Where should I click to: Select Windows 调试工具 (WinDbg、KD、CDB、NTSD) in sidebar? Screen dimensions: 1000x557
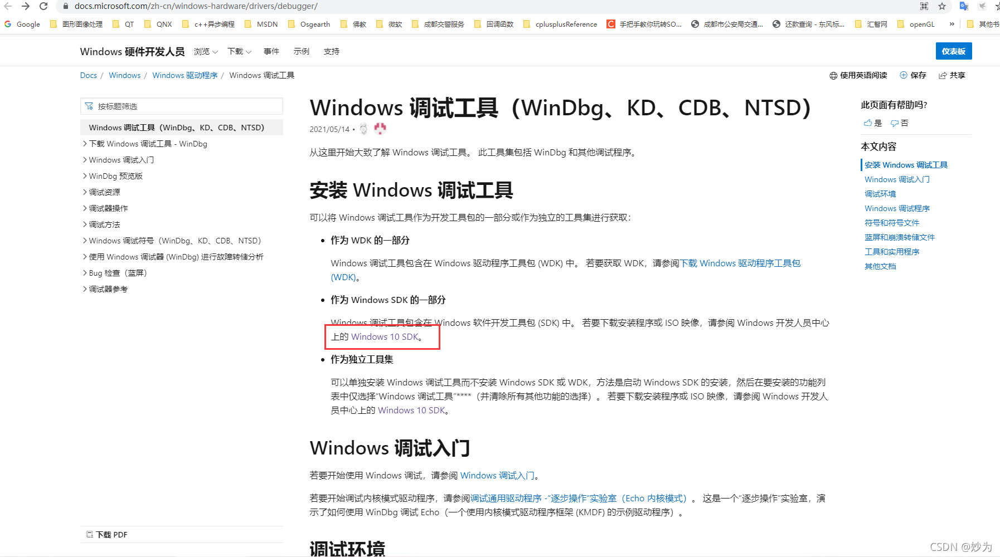(x=182, y=128)
